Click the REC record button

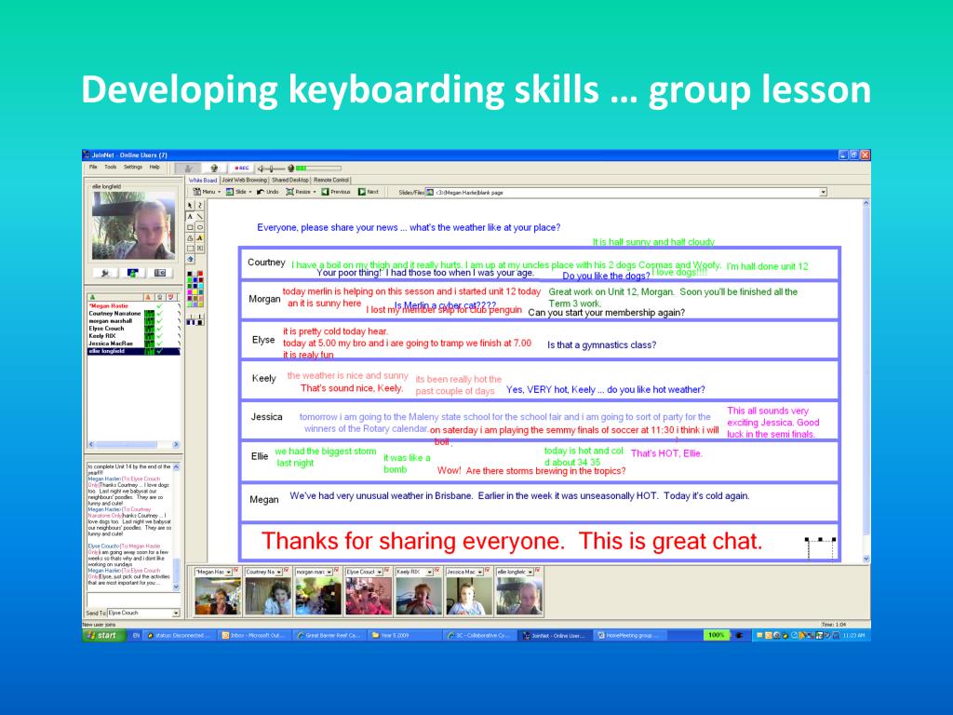pyautogui.click(x=242, y=168)
